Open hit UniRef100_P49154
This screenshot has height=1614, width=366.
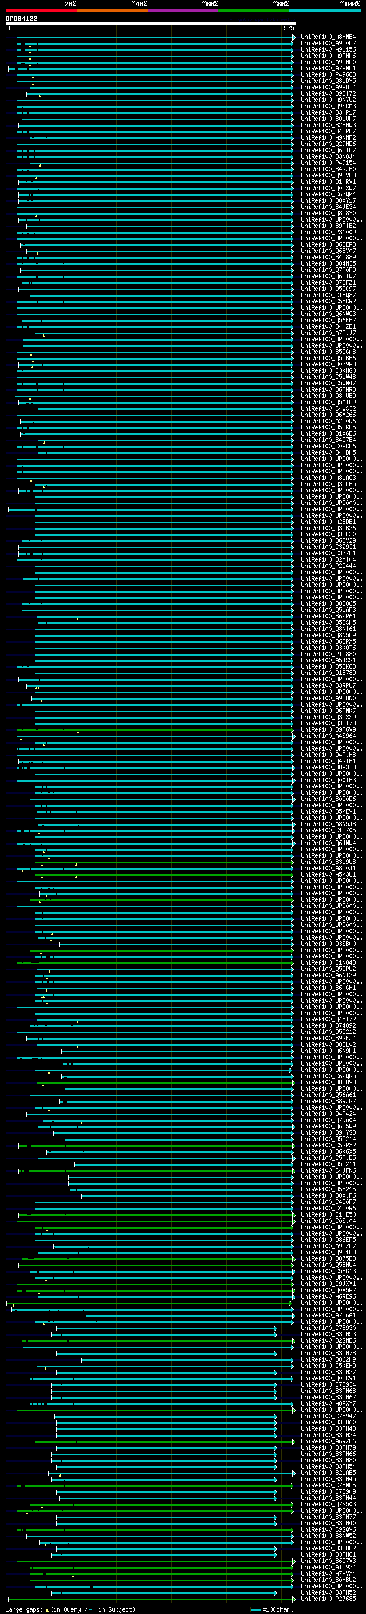[328, 164]
